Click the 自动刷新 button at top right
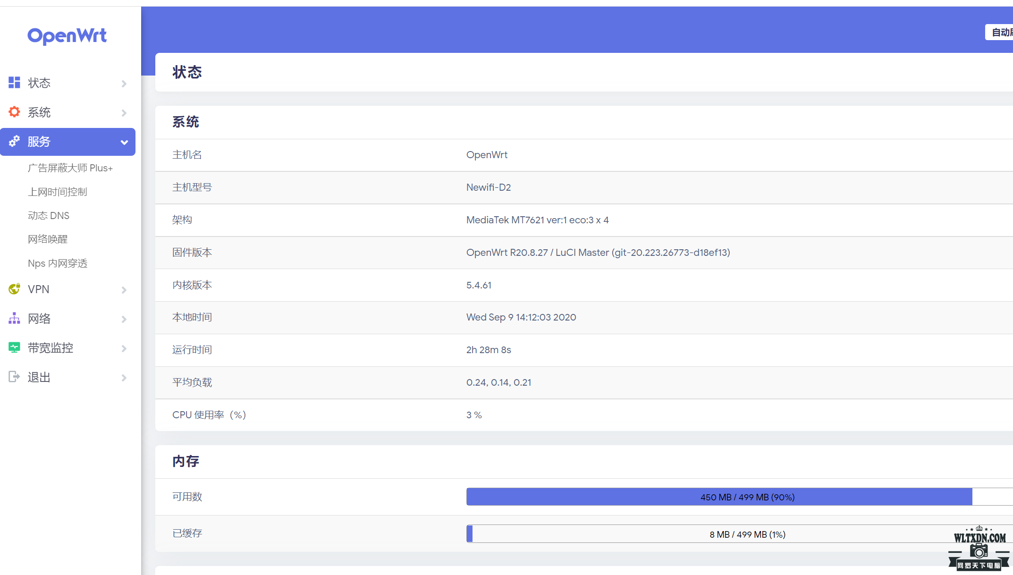 [x=999, y=32]
